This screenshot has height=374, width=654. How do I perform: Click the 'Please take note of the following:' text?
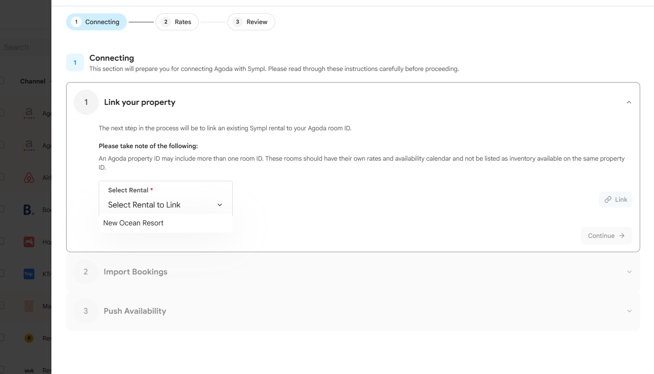[x=148, y=146]
